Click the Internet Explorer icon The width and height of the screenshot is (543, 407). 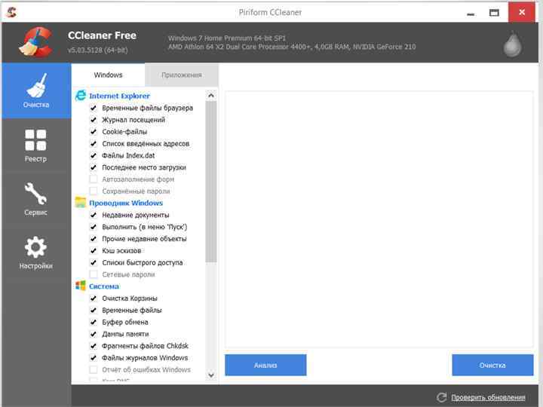point(81,96)
